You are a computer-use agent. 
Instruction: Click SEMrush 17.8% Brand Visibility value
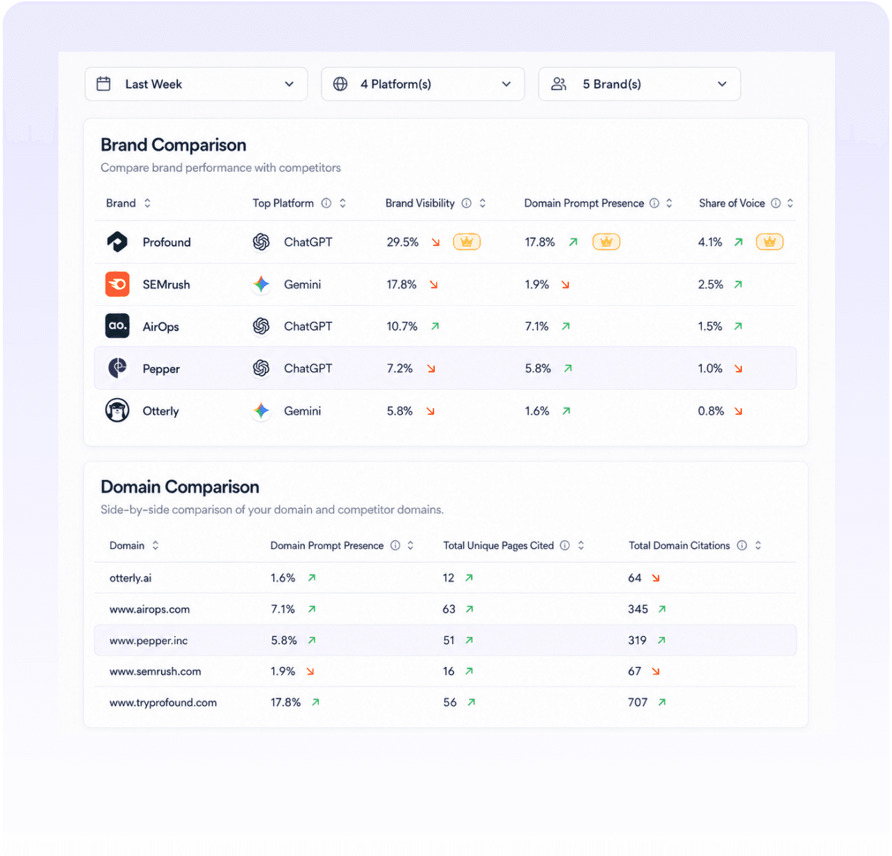[x=402, y=284]
